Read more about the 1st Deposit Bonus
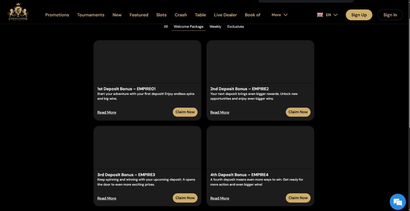The width and height of the screenshot is (410, 211). [x=107, y=112]
